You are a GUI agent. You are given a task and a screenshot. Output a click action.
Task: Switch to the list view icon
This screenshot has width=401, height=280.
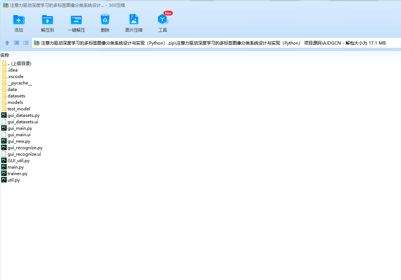click(26, 43)
